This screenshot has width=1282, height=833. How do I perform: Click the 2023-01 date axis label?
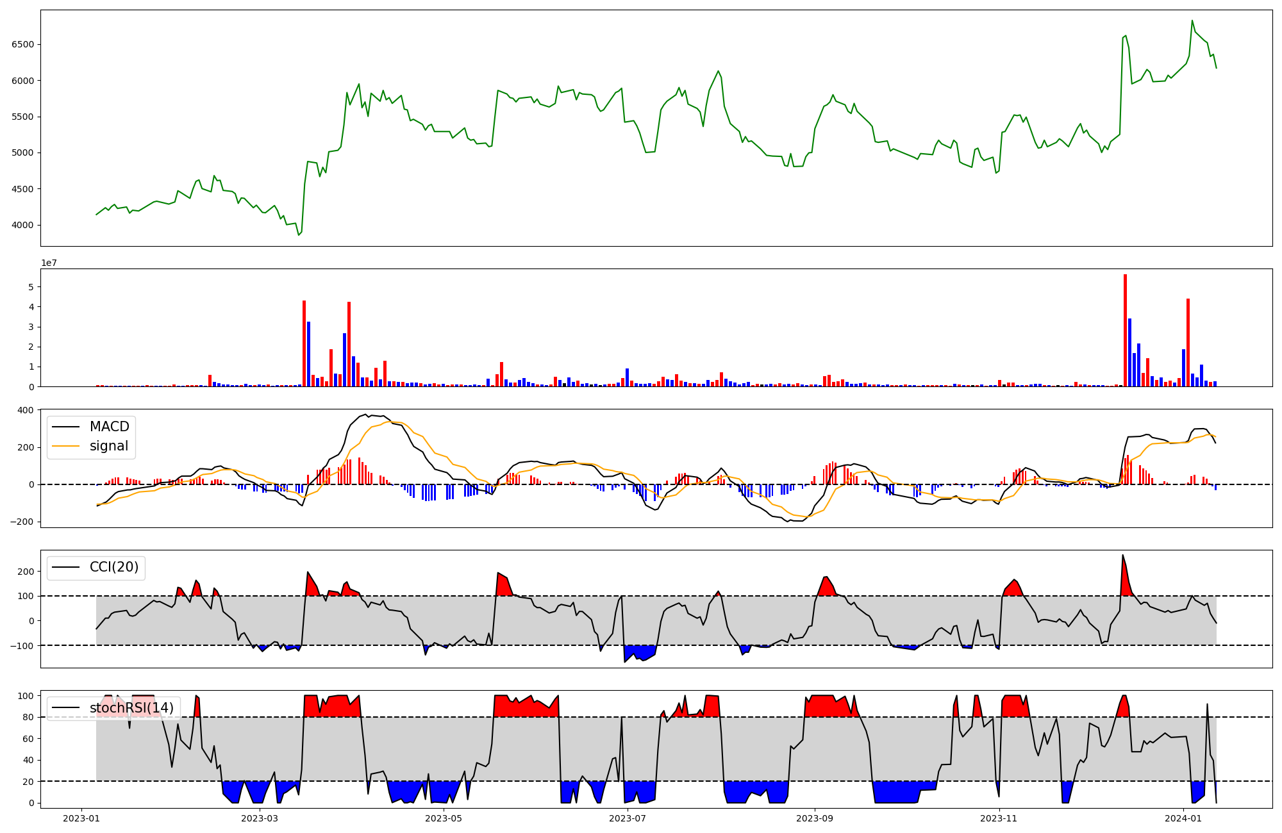(x=81, y=818)
